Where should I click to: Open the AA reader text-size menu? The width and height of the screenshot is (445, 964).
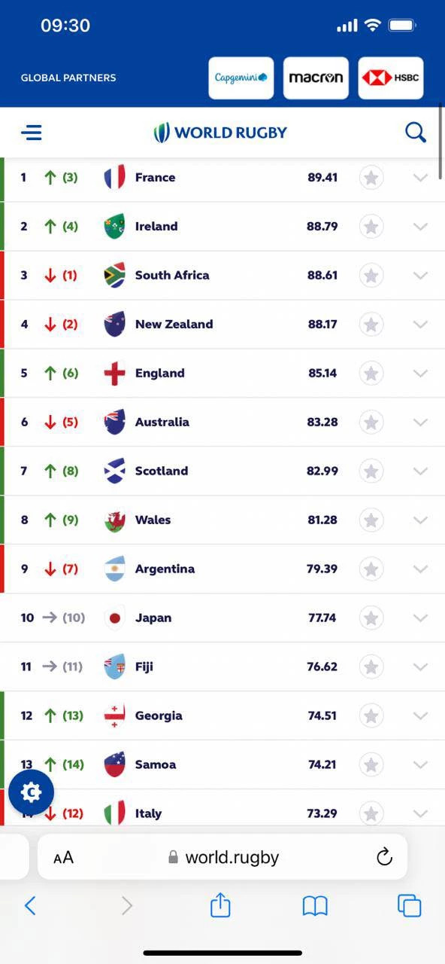(x=64, y=857)
